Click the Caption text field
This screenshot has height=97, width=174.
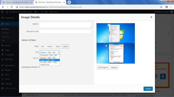point(65,25)
